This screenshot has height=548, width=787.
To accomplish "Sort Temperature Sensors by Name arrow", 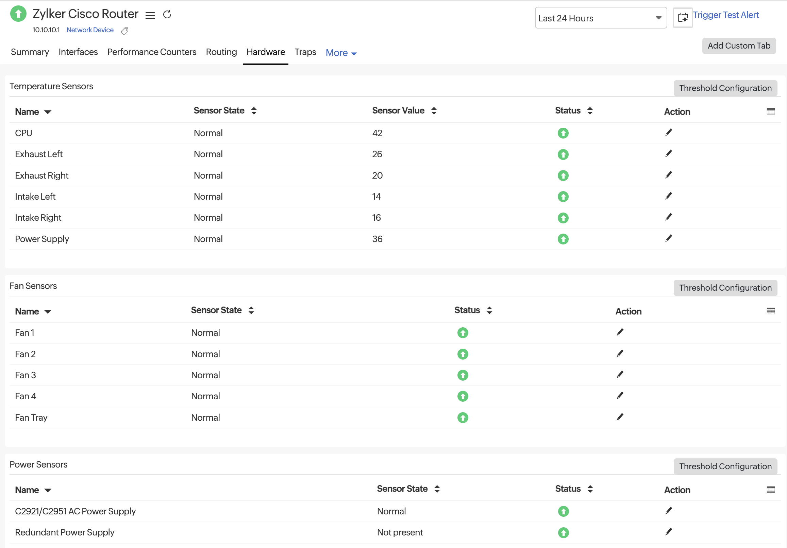I will click(x=48, y=112).
